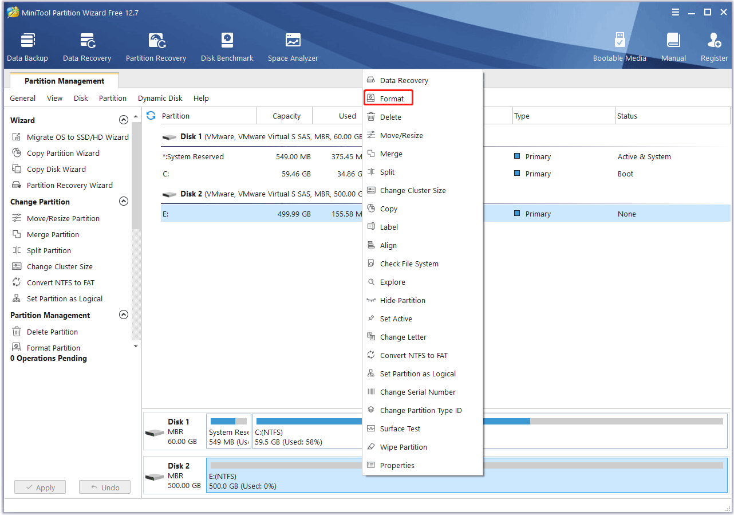Select Split Partition in the sidebar
The image size is (734, 515).
coord(42,250)
